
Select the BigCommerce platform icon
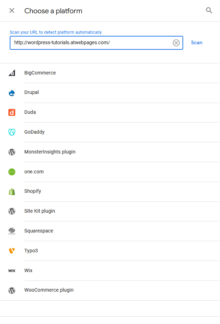tap(12, 73)
